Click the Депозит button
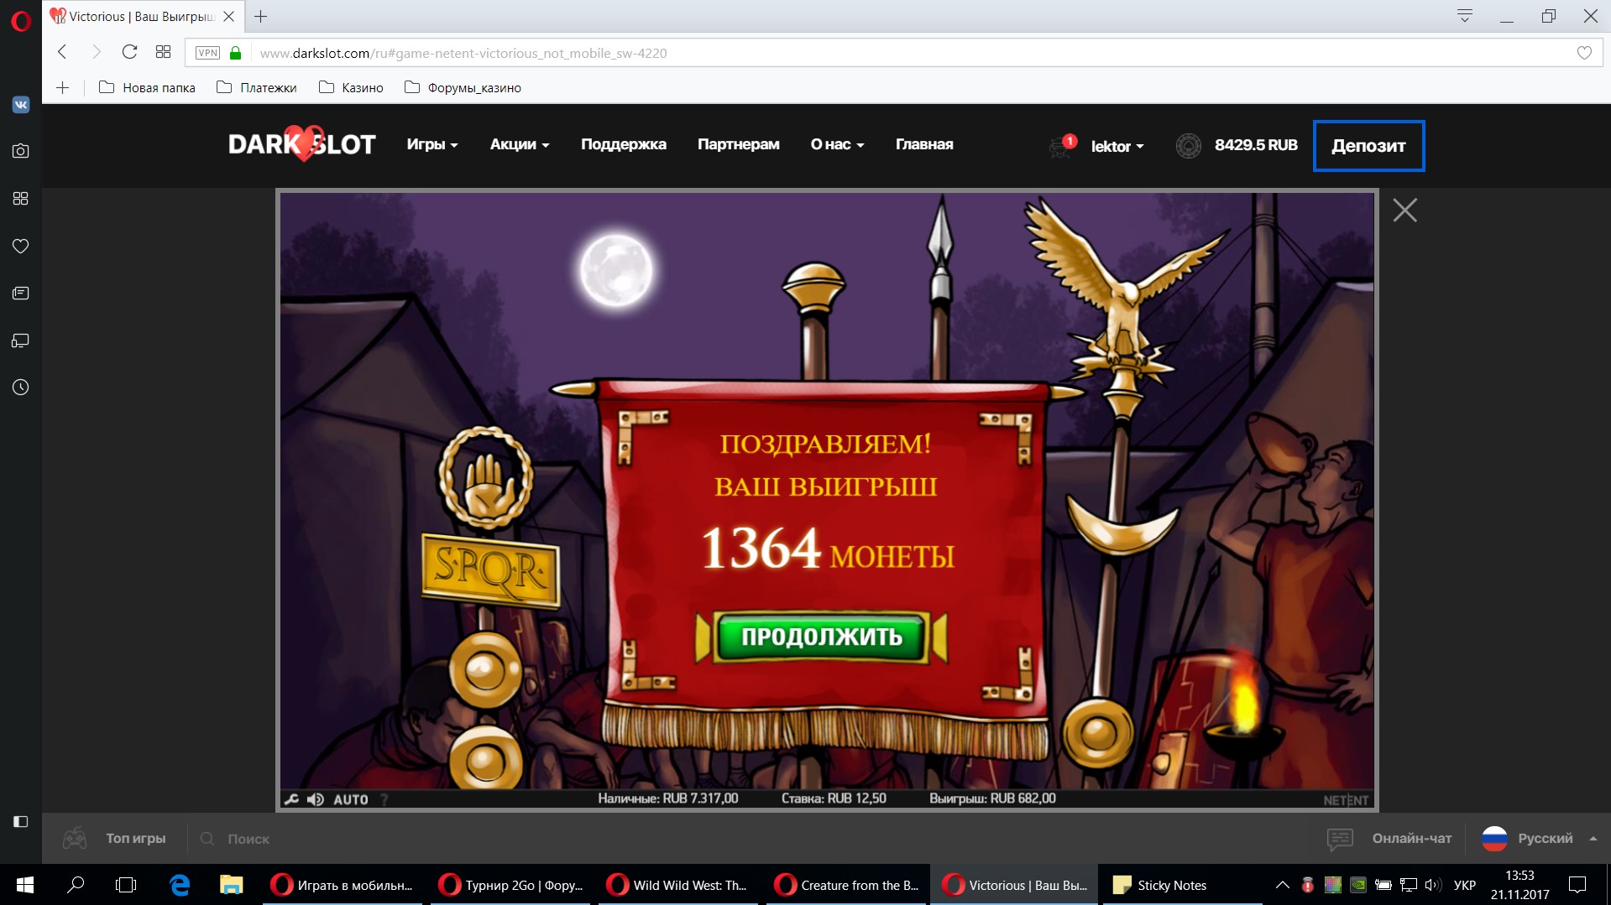 pos(1368,146)
